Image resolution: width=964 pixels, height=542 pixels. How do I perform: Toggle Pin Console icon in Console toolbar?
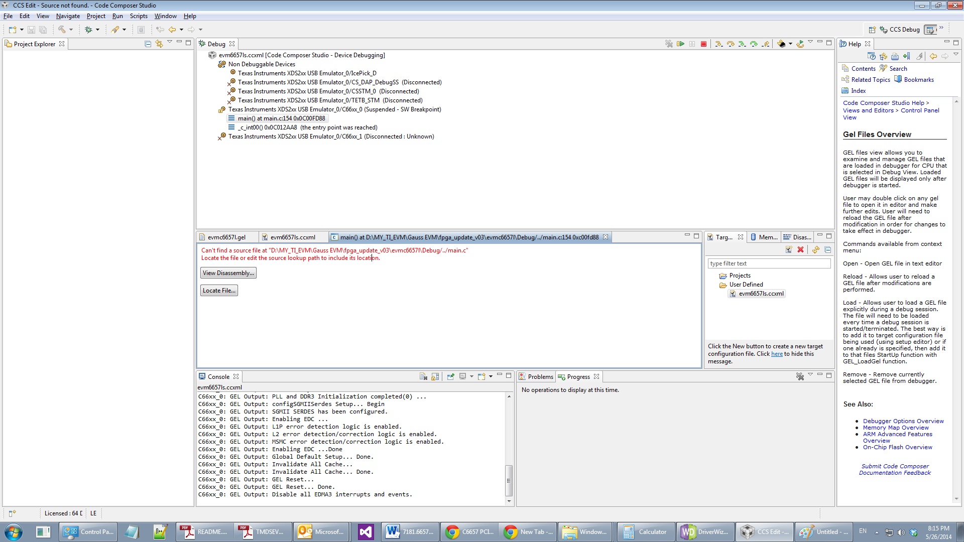450,376
